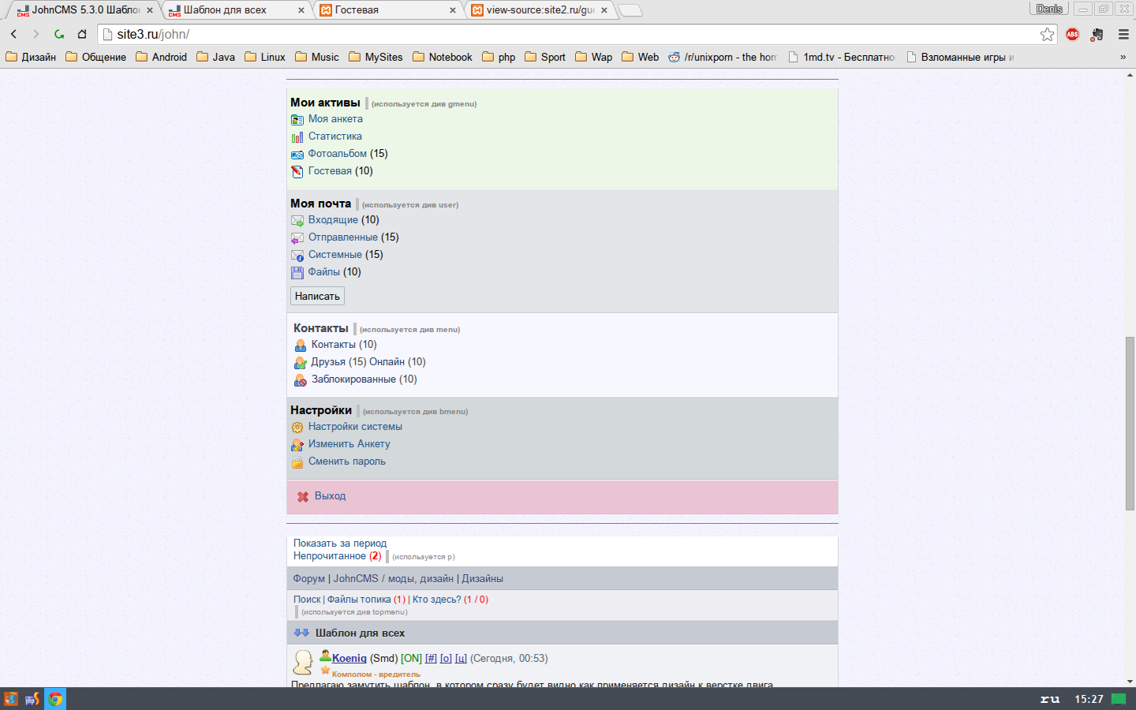Open the Фотоальбом link
Screen dimensions: 1136x710
(x=337, y=154)
